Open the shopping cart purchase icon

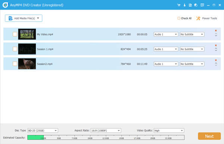point(178,5)
